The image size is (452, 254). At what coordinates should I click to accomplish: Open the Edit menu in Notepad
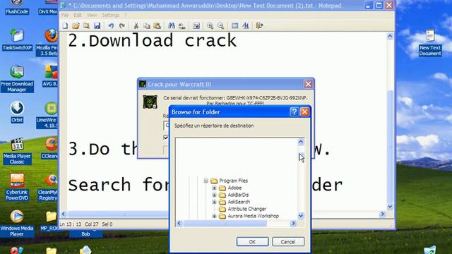[78, 15]
